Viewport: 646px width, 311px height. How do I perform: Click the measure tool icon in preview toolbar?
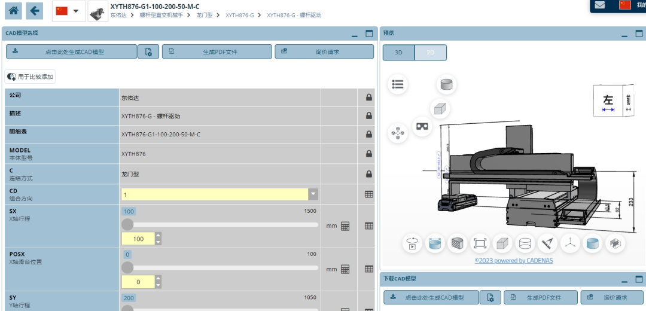(x=547, y=243)
